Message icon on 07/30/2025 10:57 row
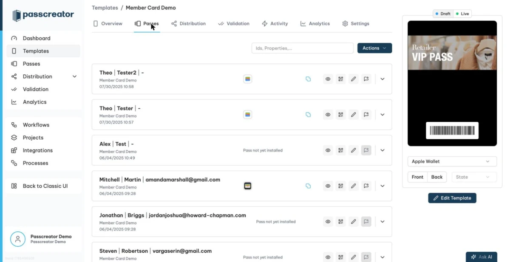The height and width of the screenshot is (262, 510). pyautogui.click(x=366, y=115)
